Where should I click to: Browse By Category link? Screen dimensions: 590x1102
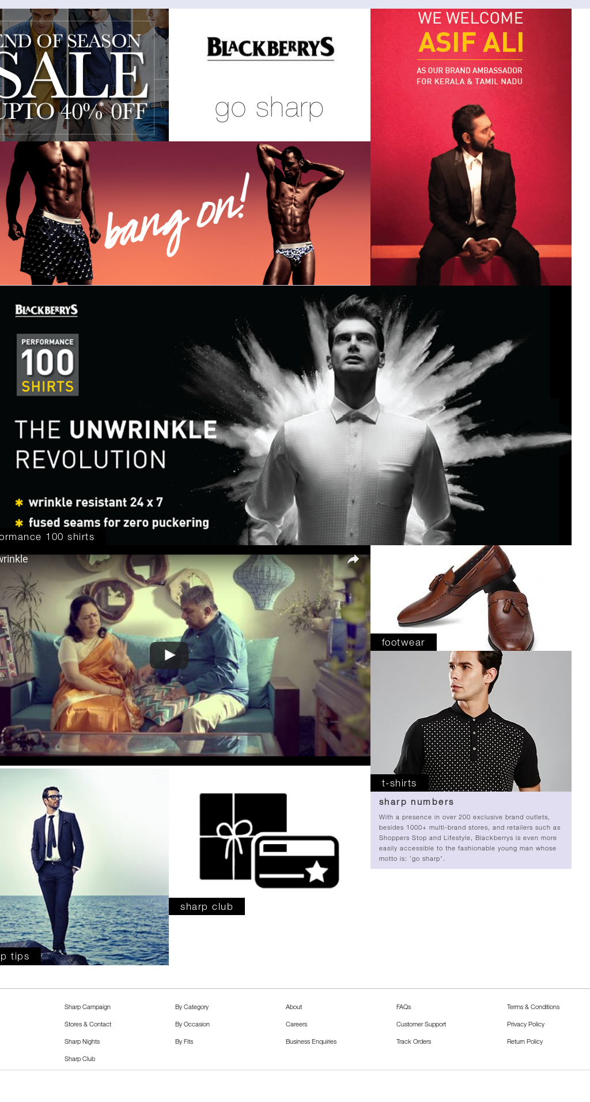click(192, 1007)
